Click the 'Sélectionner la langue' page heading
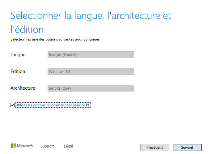The width and height of the screenshot is (208, 154). (x=91, y=15)
